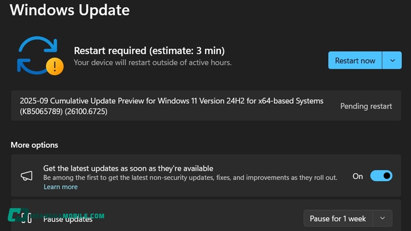
Task: Click the Pending restart status text
Action: (366, 106)
